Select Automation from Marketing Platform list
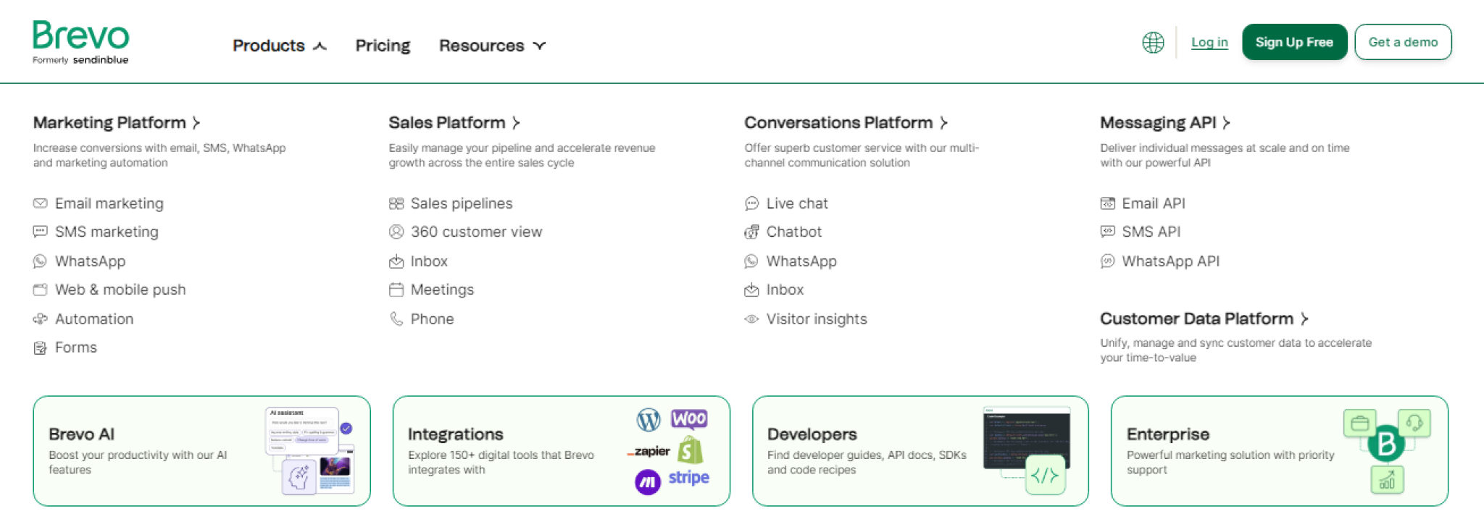The image size is (1484, 519). (x=94, y=319)
